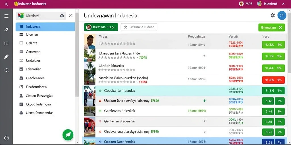Click the green button in Uknkan Moanian row
291x145 pixels.
coord(273,68)
